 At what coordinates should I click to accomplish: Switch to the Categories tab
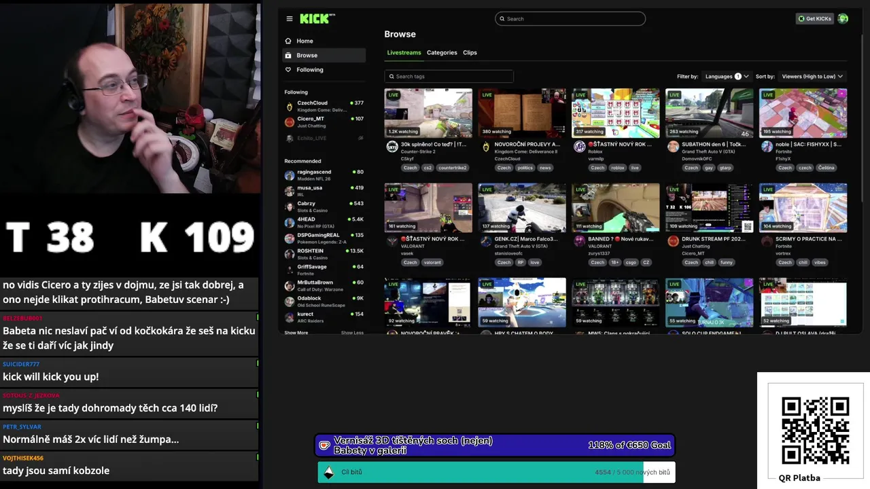442,52
